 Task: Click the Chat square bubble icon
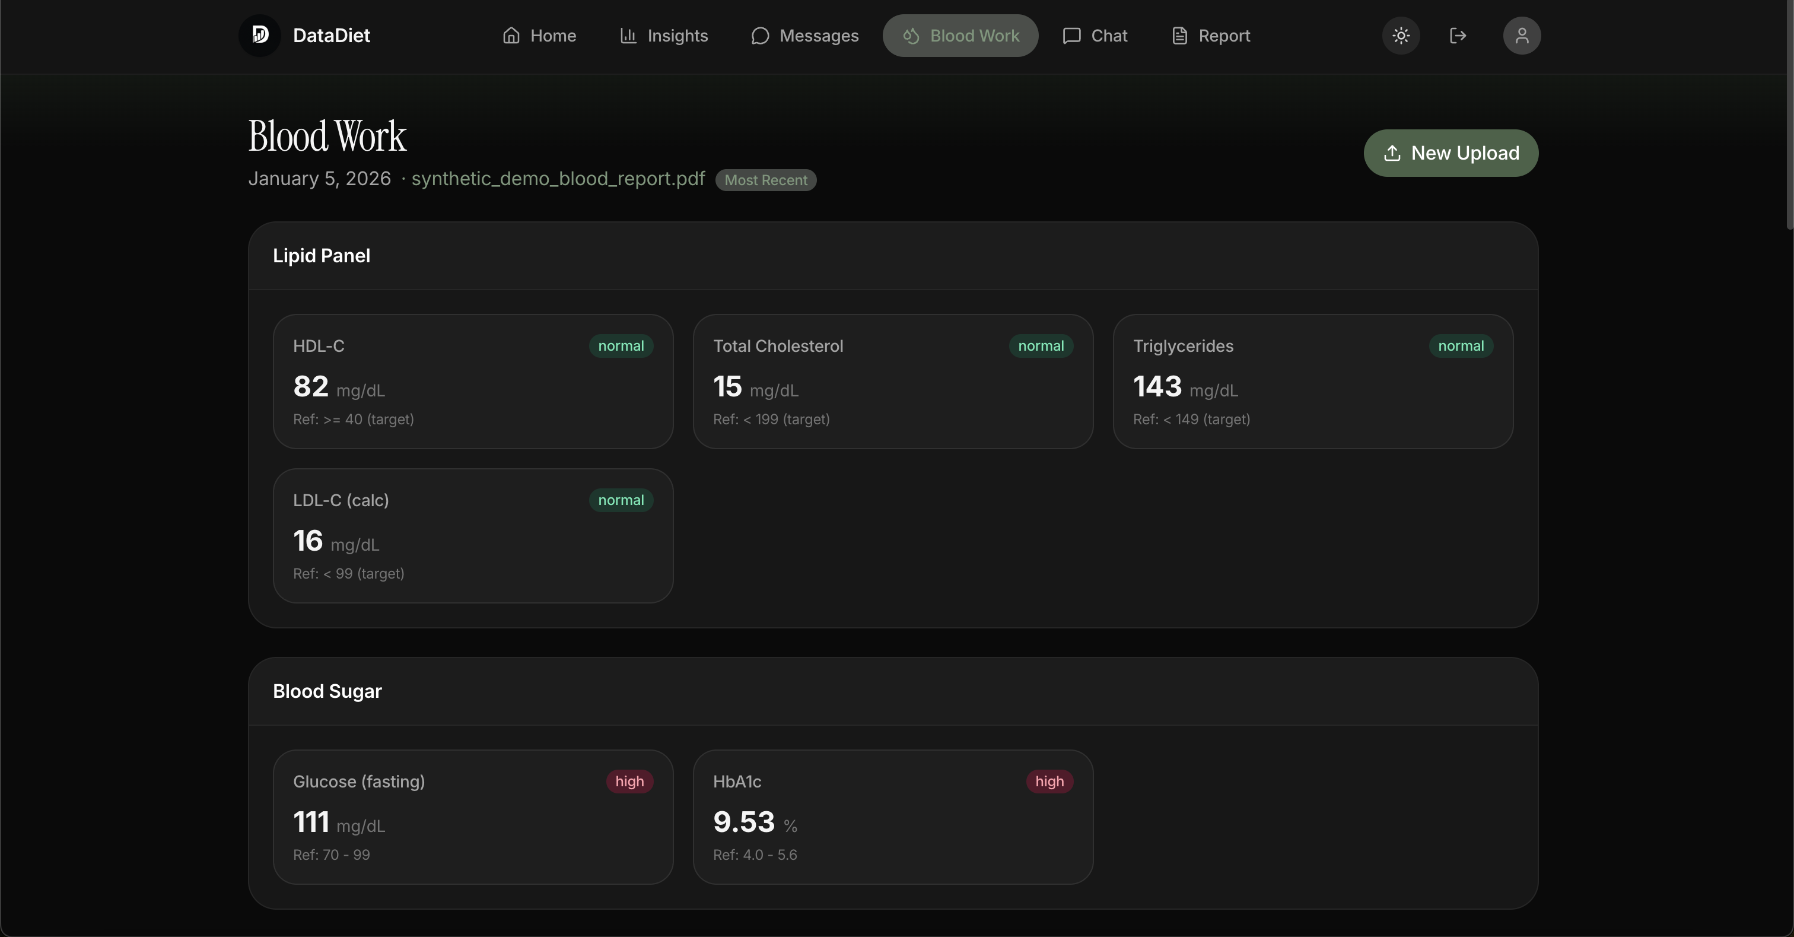(x=1071, y=36)
